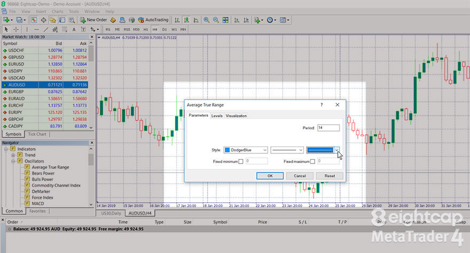Open the Indicators list toolbar icon
Image resolution: width=470 pixels, height=253 pixels.
(x=257, y=20)
